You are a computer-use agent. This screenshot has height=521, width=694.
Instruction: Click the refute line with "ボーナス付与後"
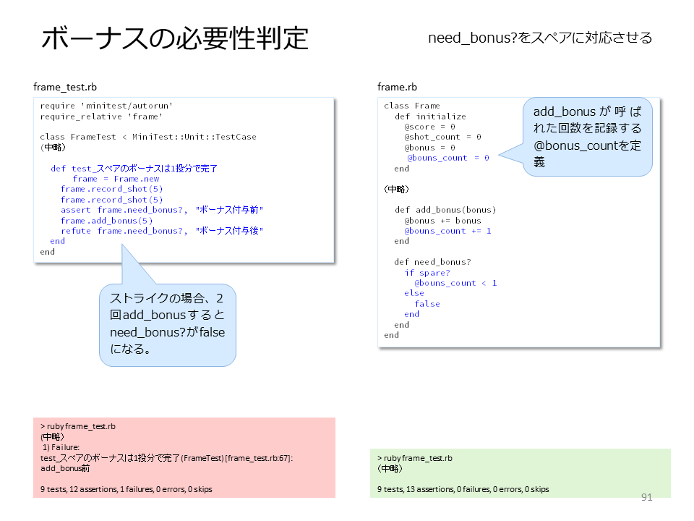pyautogui.click(x=162, y=230)
